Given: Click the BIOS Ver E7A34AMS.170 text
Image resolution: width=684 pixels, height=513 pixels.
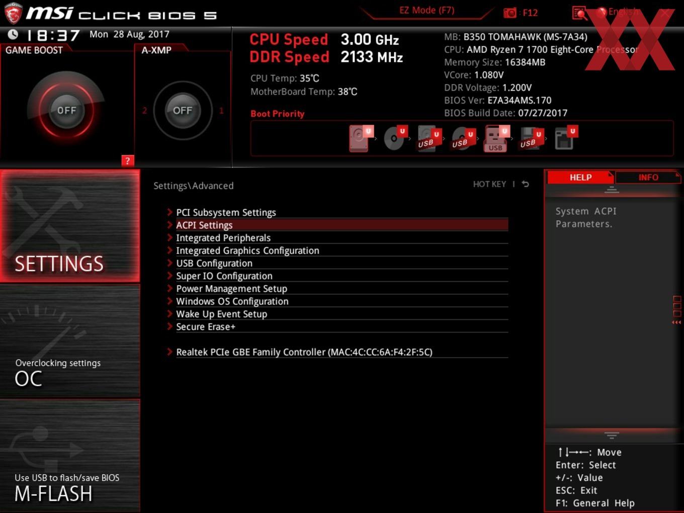Looking at the screenshot, I should 498,100.
